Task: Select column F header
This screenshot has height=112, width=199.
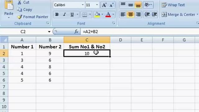Action: (x=163, y=40)
